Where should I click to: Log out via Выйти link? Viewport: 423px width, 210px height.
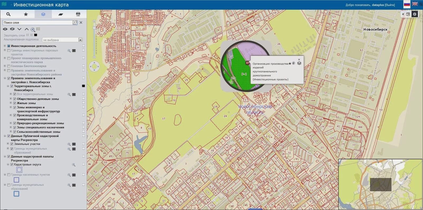tap(390, 5)
